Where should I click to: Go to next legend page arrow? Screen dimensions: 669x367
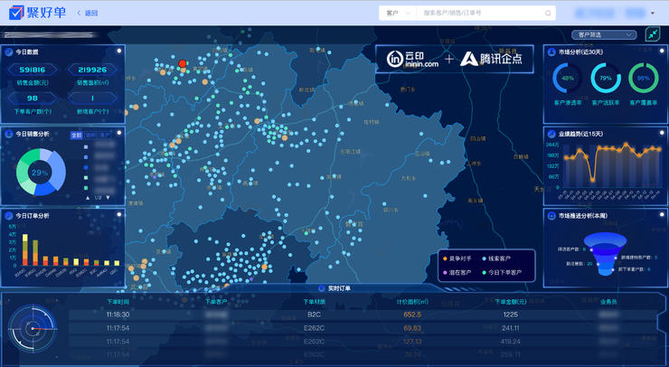[108, 198]
